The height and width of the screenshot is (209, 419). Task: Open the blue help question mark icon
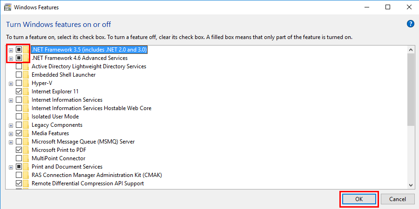pyautogui.click(x=410, y=24)
